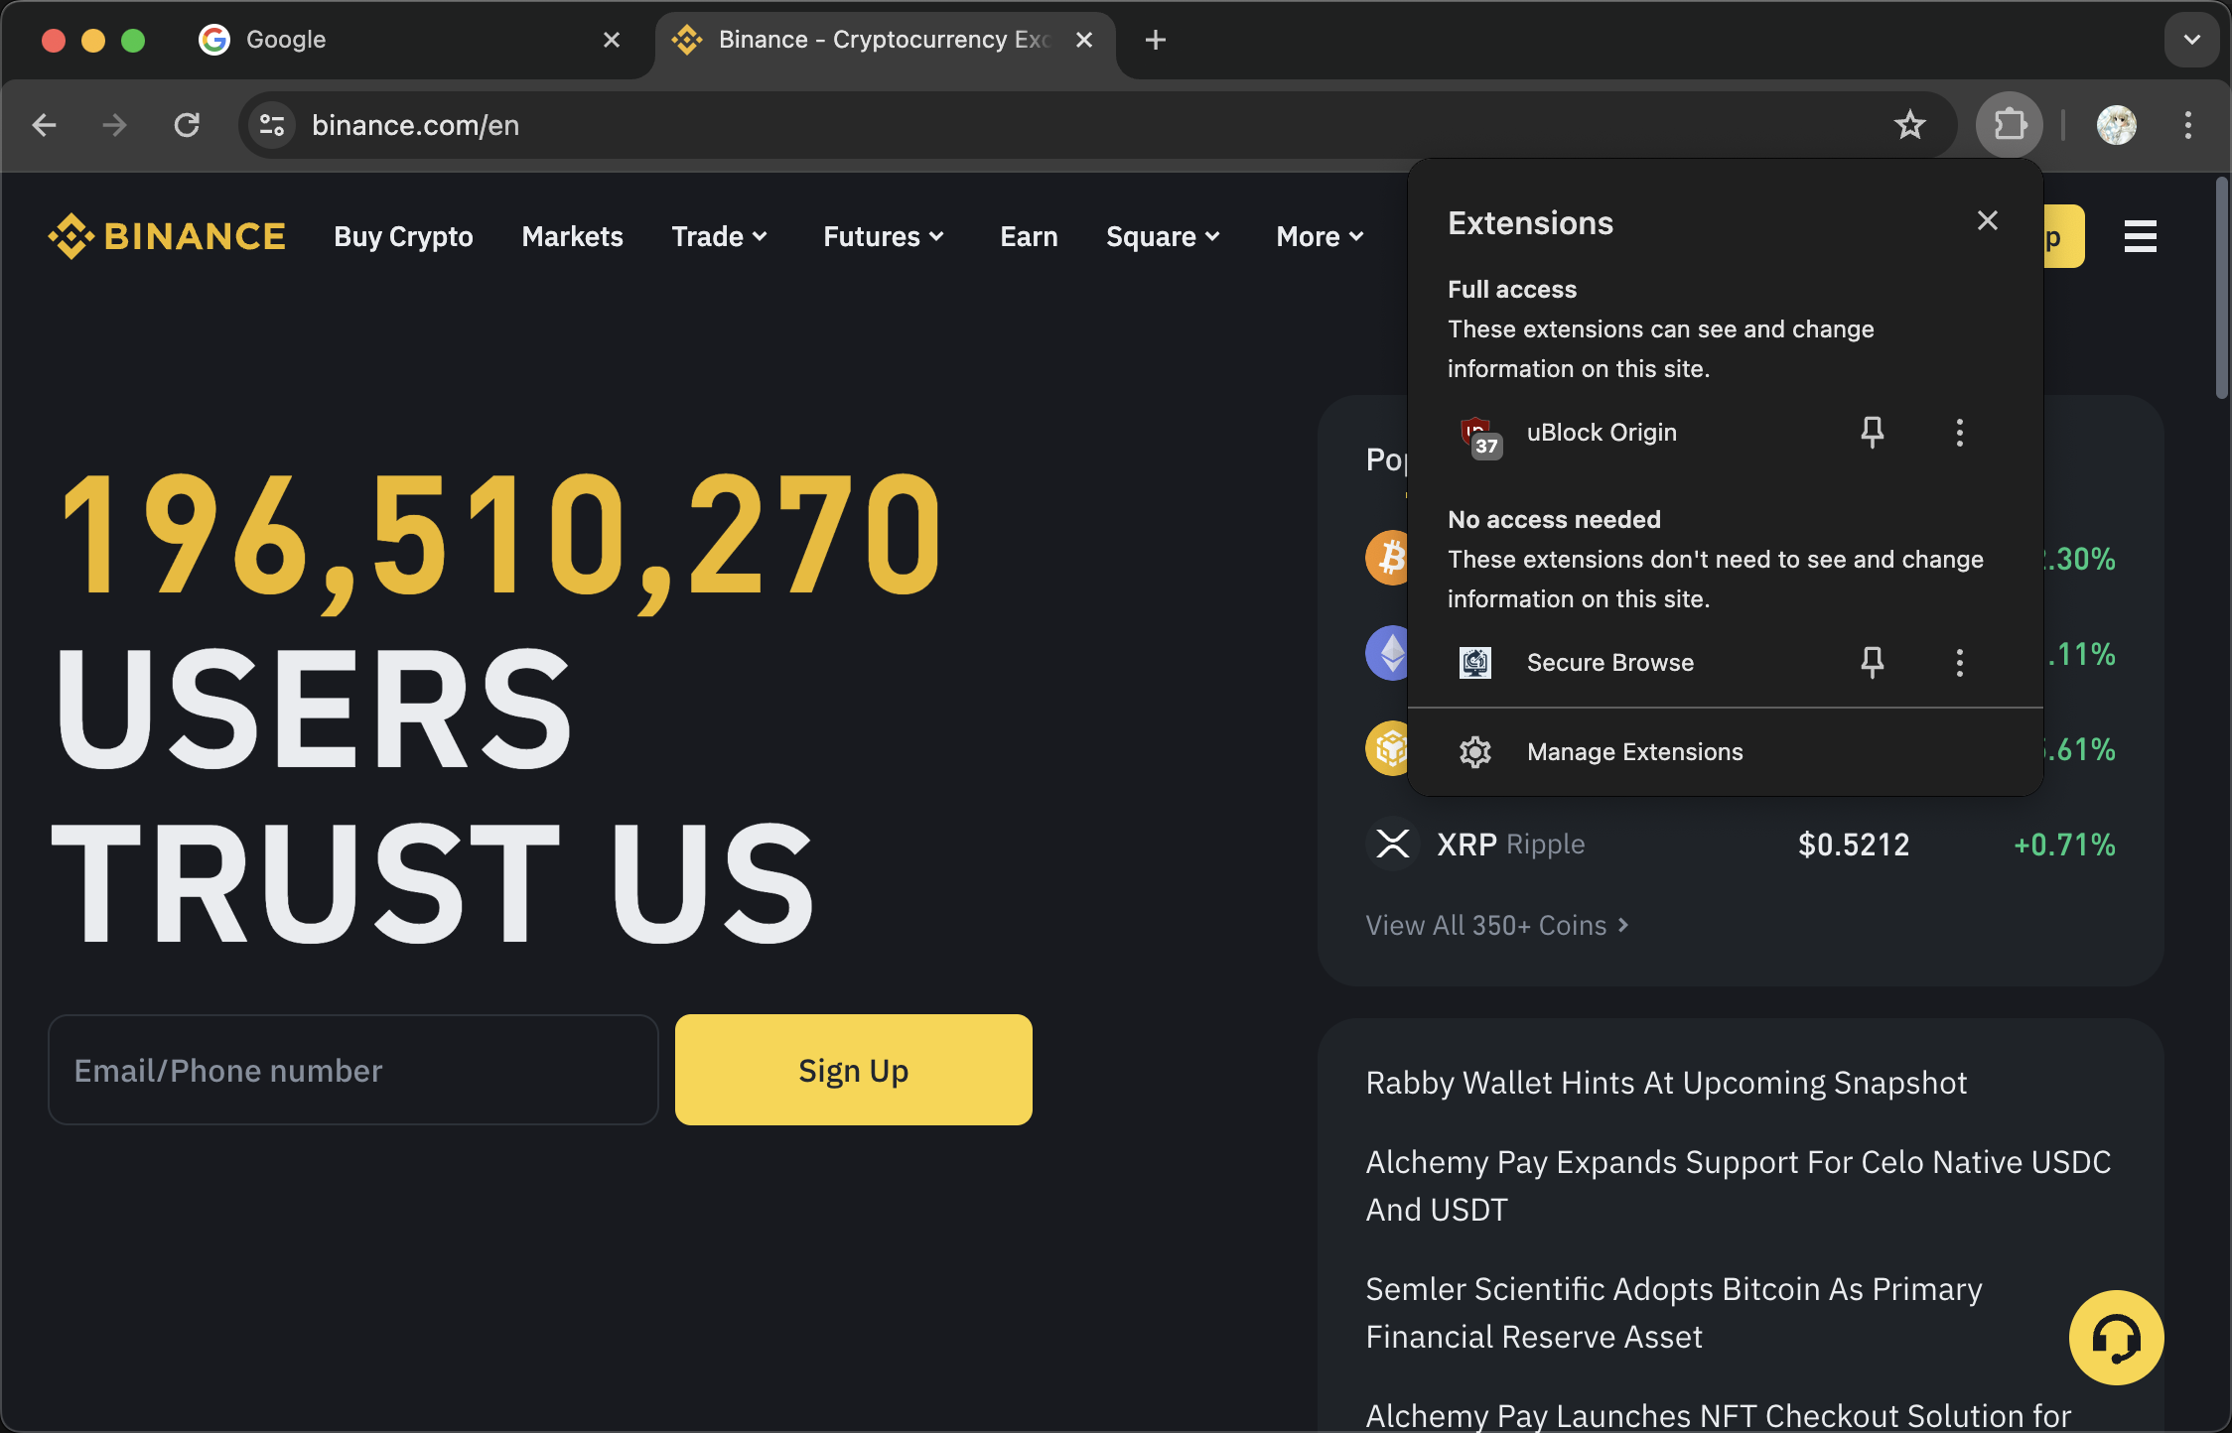Bookmark page with the star icon
Viewport: 2232px width, 1433px height.
pos(1909,125)
